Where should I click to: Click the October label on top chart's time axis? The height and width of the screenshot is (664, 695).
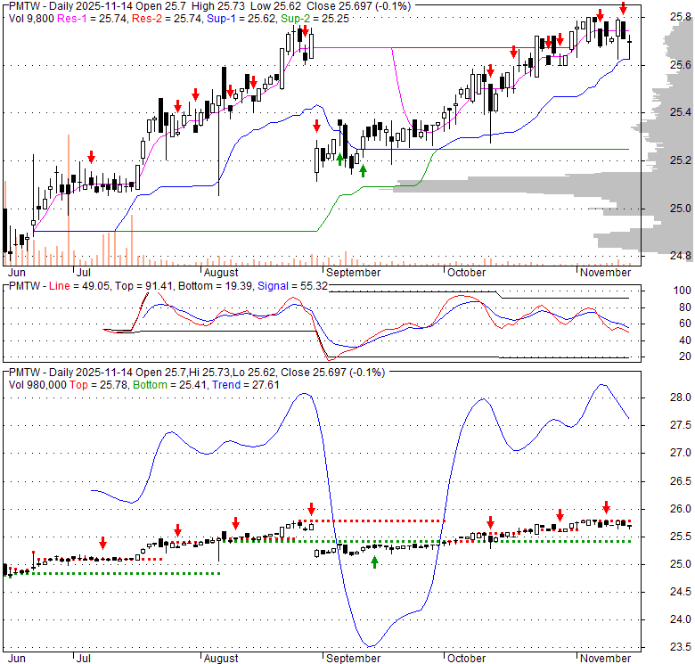466,273
